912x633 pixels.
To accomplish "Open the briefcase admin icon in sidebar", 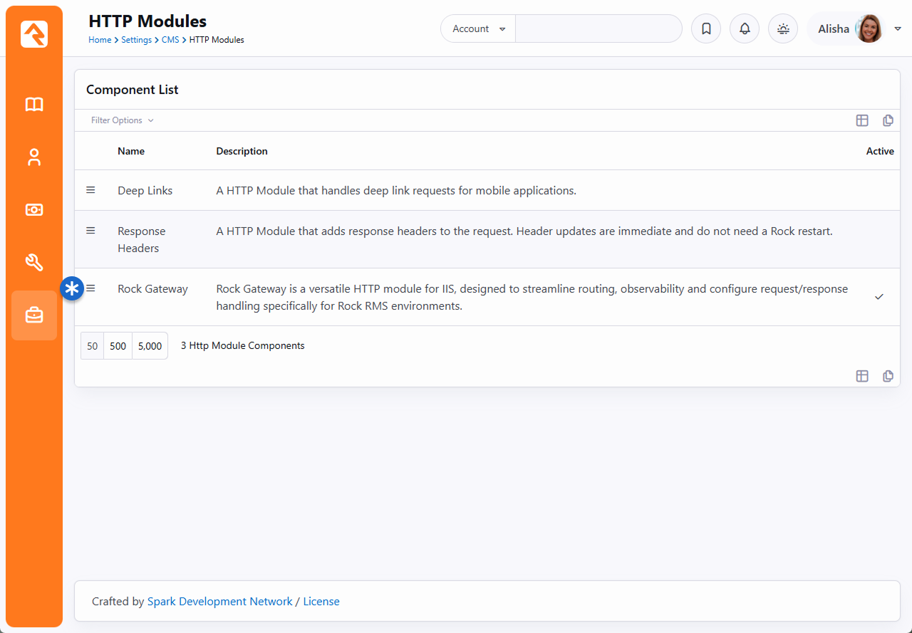I will pos(34,315).
